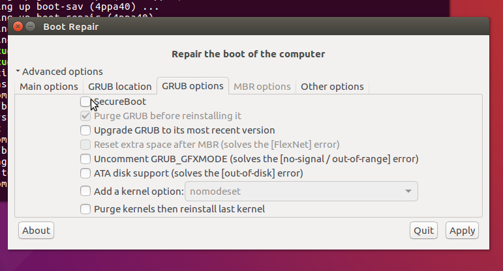Open the nomodeset kernel option dropdown
This screenshot has width=503, height=271.
(301, 191)
